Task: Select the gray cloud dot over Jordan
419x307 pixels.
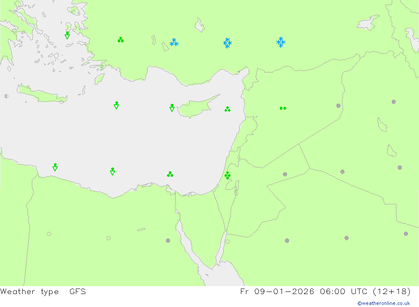Action: coord(285,174)
